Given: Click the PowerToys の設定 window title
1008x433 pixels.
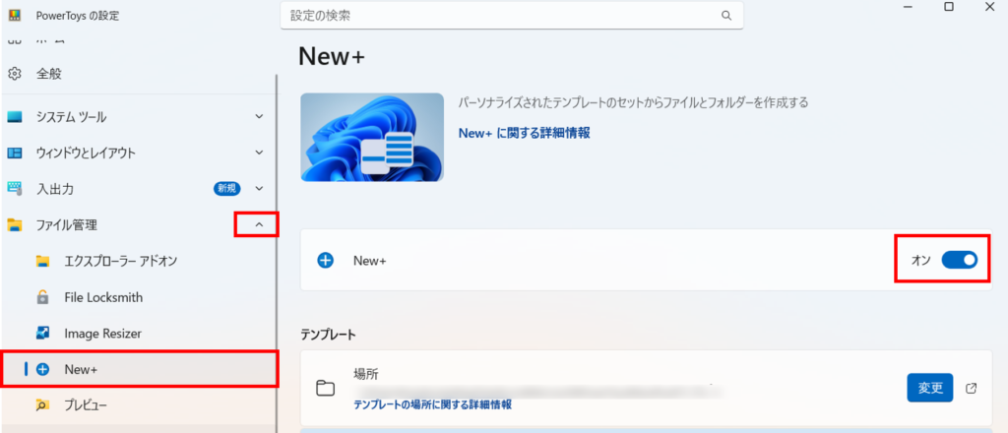Looking at the screenshot, I should point(78,16).
